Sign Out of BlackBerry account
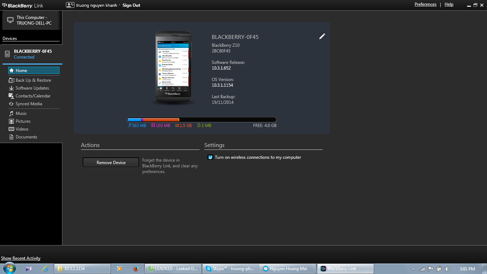Image resolution: width=487 pixels, height=274 pixels. tap(131, 5)
